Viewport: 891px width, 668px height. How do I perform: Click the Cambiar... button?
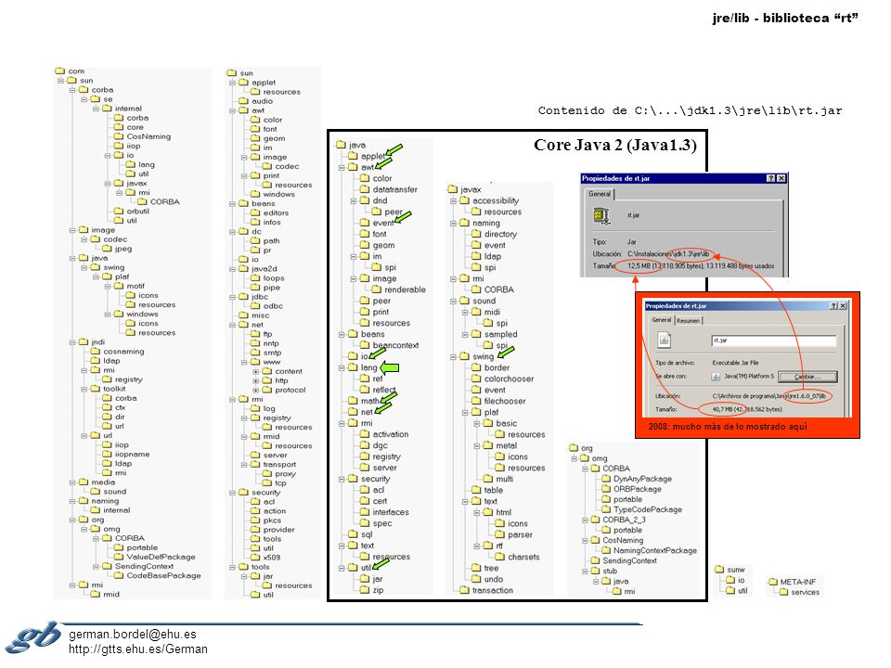click(x=807, y=377)
